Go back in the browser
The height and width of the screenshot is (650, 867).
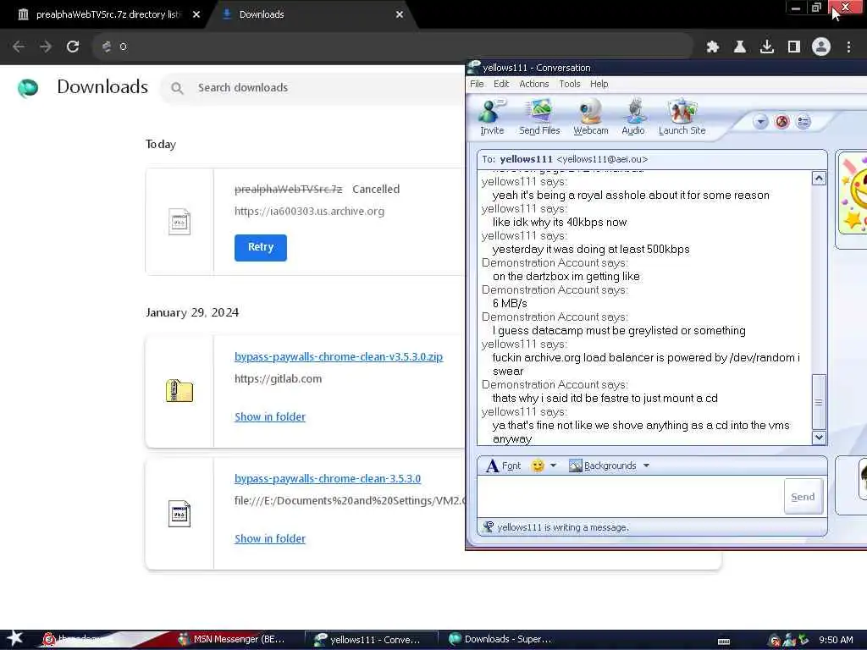19,47
